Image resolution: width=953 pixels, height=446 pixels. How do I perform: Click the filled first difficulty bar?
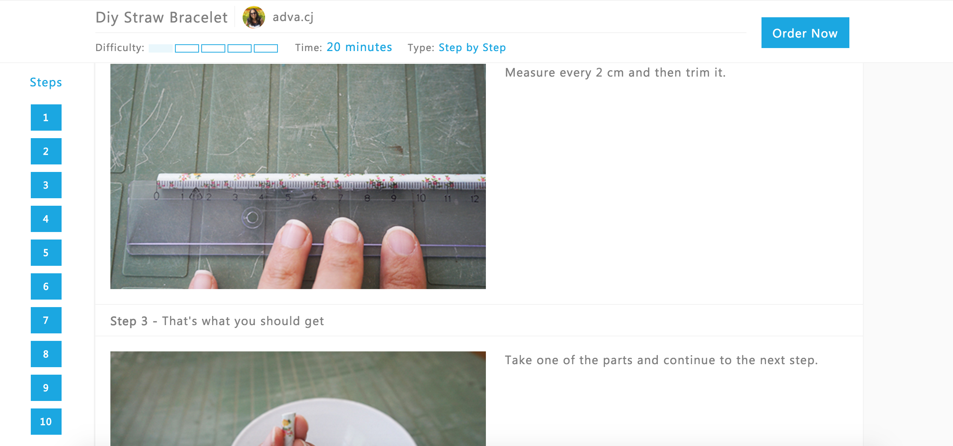pyautogui.click(x=161, y=48)
